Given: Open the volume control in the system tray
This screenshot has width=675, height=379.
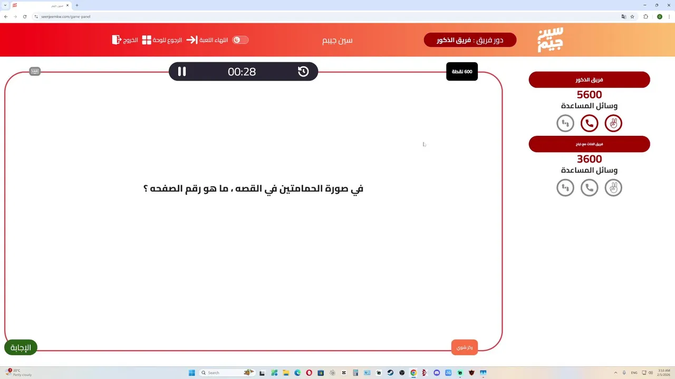Looking at the screenshot, I should click(650, 373).
